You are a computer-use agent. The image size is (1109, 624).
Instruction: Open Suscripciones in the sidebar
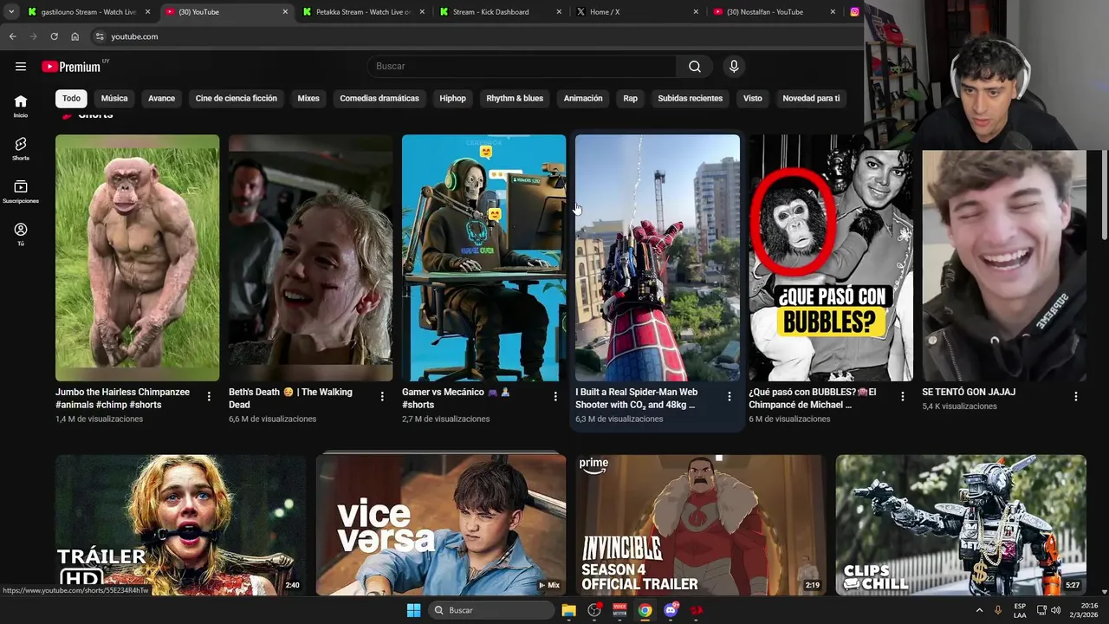click(21, 192)
